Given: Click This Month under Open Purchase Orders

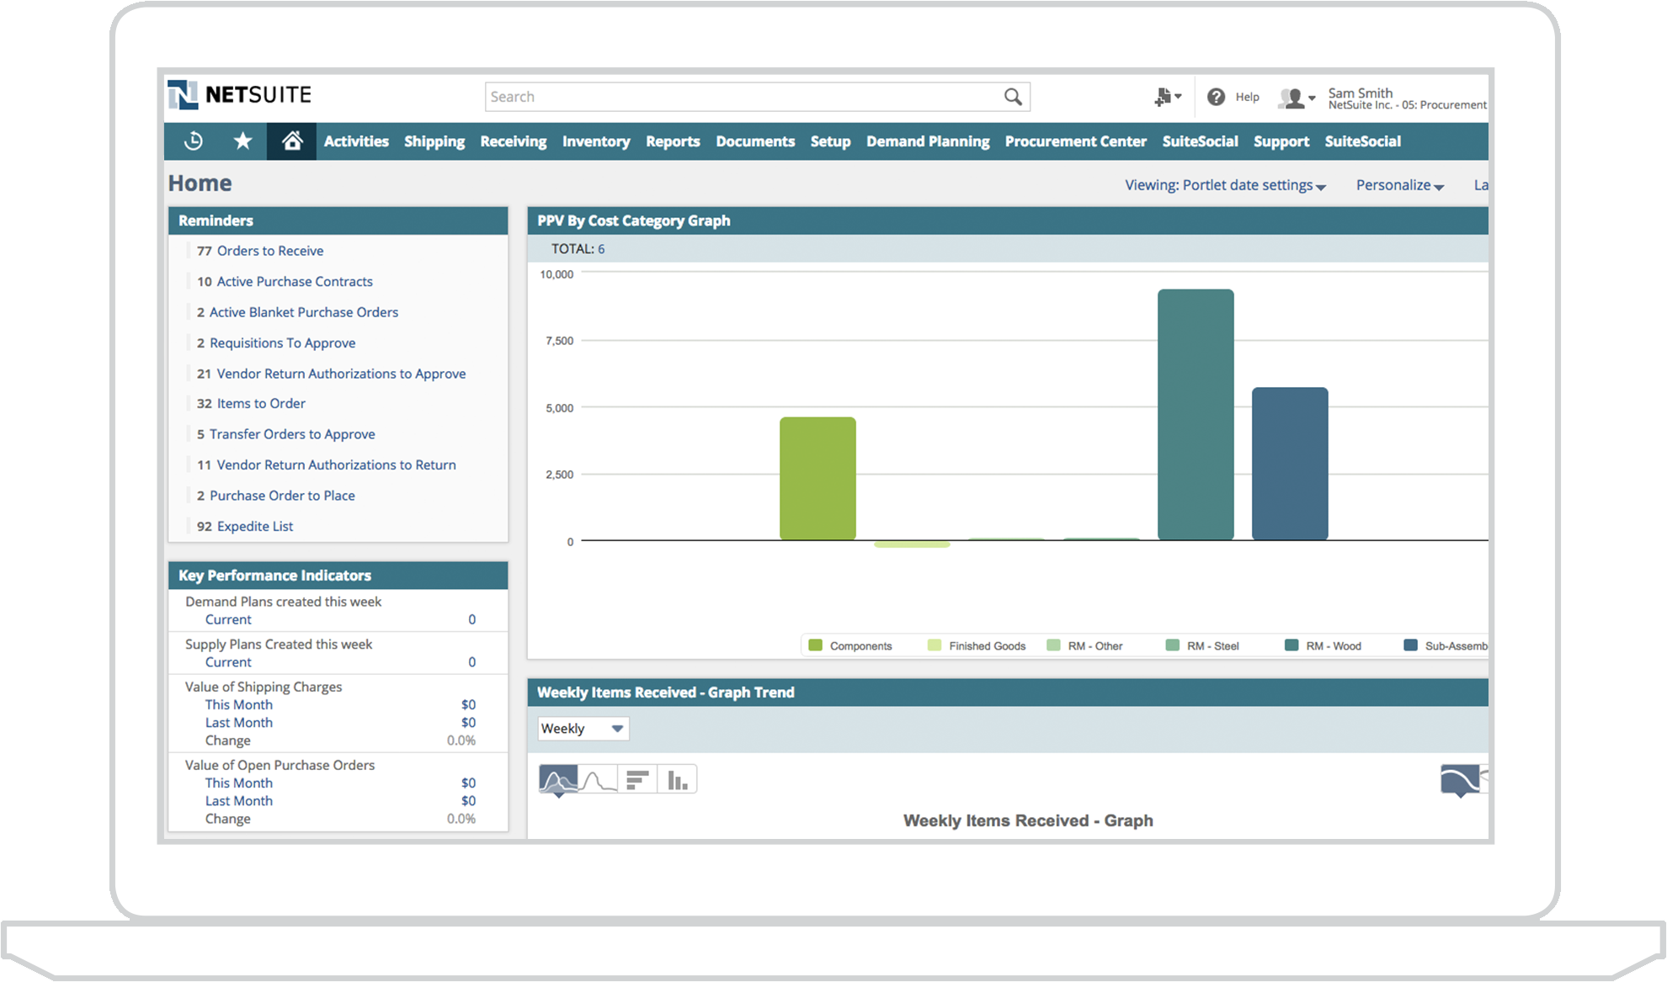Looking at the screenshot, I should [x=239, y=783].
